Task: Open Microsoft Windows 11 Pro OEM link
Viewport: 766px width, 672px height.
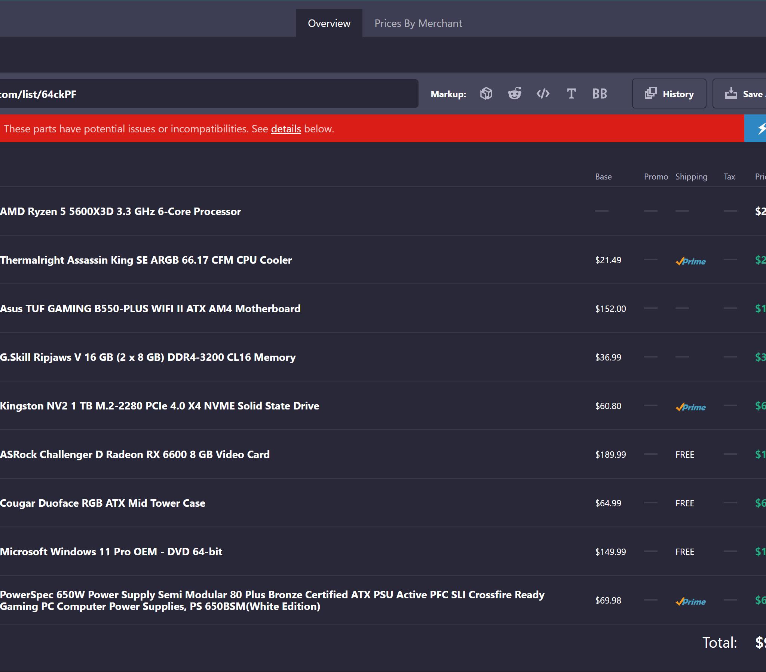Action: 111,552
